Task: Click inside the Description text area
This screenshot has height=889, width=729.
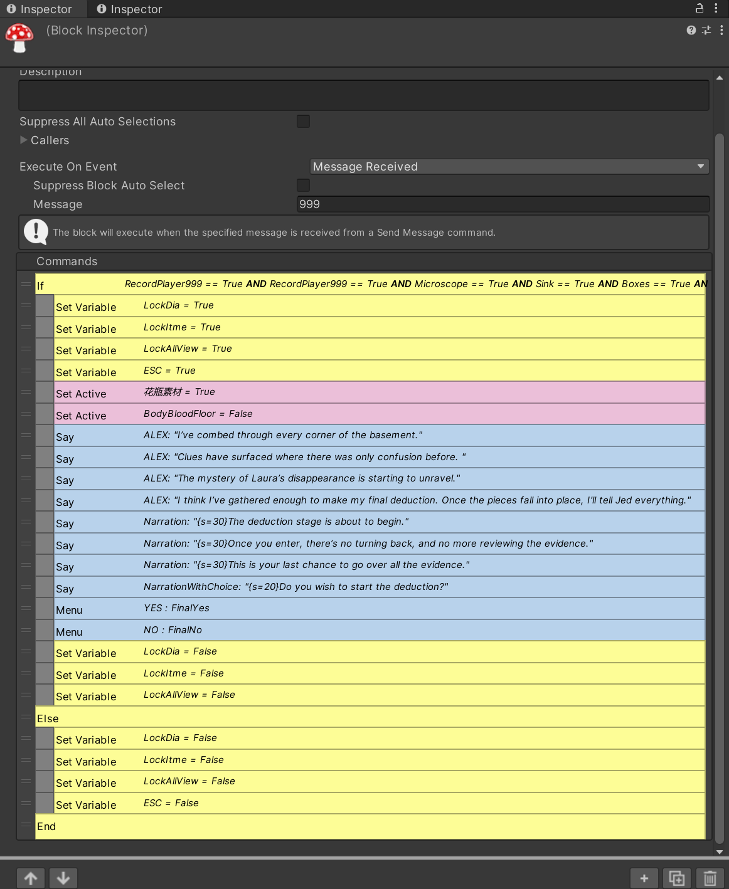Action: [364, 95]
